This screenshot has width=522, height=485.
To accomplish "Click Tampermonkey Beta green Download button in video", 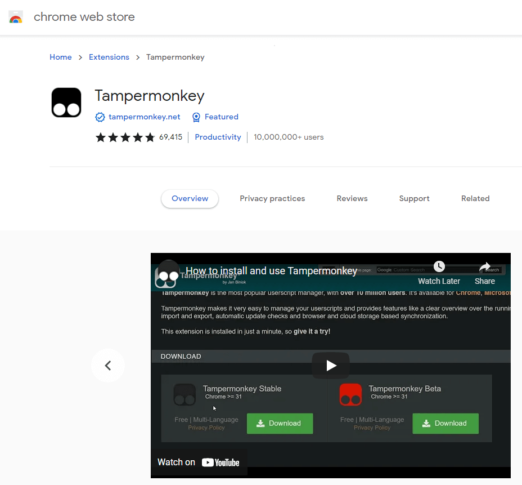I will pyautogui.click(x=445, y=424).
